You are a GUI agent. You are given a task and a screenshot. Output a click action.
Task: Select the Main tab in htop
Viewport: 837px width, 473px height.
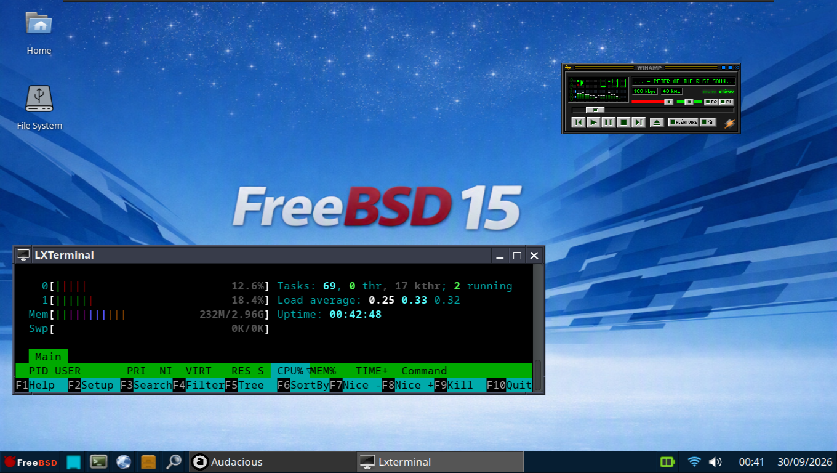48,357
